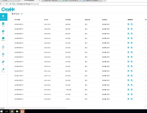Open second document icon in 2015-06-01 row
Image resolution: width=147 pixels, height=113 pixels.
tap(132, 99)
